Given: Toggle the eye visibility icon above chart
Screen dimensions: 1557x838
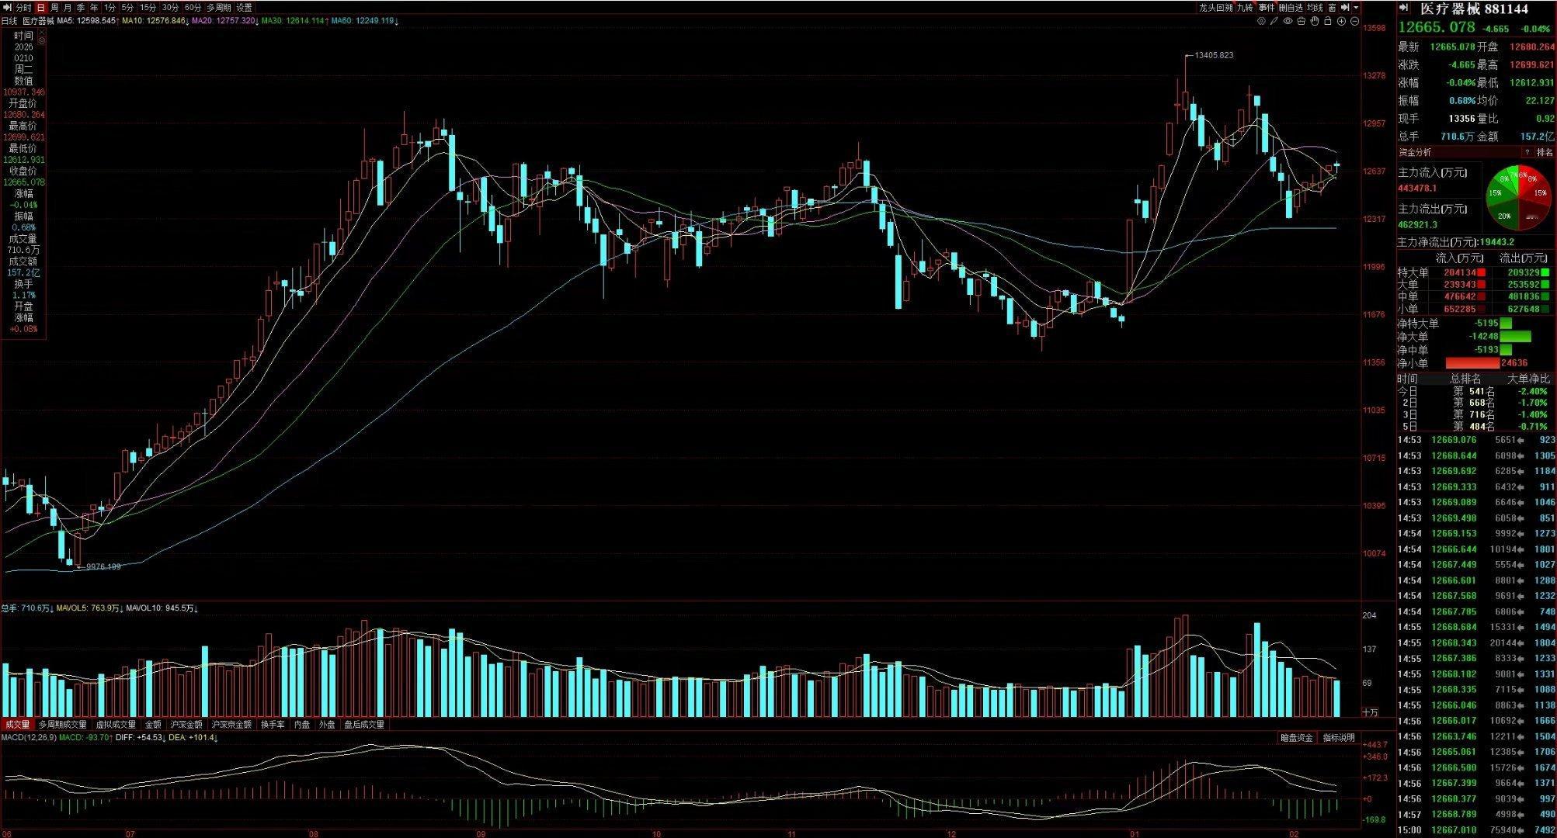Looking at the screenshot, I should [x=1288, y=21].
